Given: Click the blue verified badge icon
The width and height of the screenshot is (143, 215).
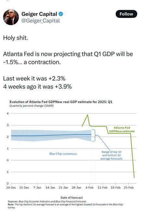Looking at the screenshot, I should pos(61,14).
